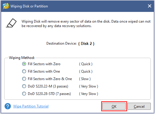This screenshot has width=155, height=114.
Task: Click the ( Disk 2 ) destination text
Action: click(86, 44)
